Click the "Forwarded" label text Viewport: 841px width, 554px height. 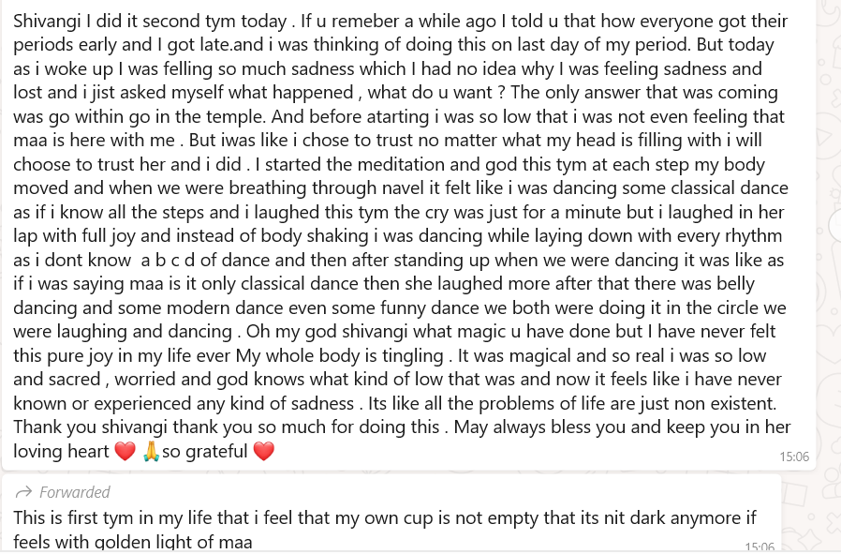[x=74, y=492]
